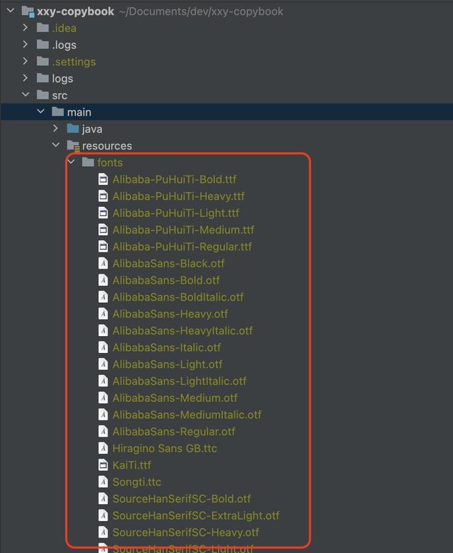Click the xxy-copybook project module icon
This screenshot has width=453, height=553.
coord(28,11)
